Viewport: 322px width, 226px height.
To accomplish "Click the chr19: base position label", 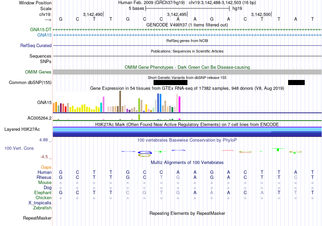I will click(45, 14).
